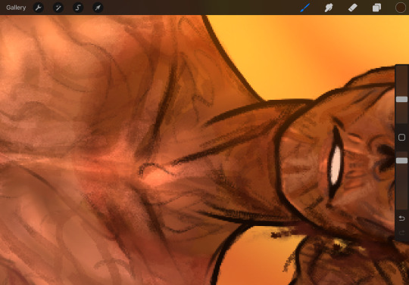
Task: Select the Eraser tool
Action: tap(353, 8)
